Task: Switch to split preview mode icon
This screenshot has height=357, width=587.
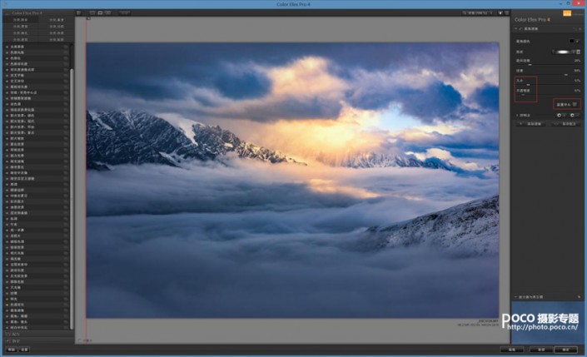Action: (100, 13)
